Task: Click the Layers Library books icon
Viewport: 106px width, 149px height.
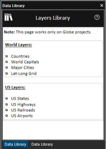Action: 8,17
